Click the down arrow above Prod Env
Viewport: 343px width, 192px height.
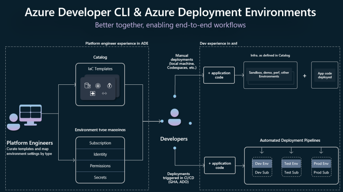click(321, 151)
